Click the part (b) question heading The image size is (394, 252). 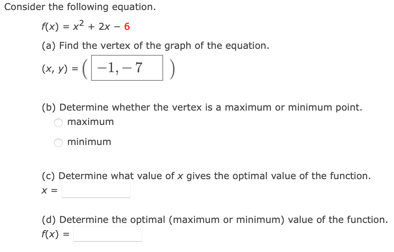point(202,107)
